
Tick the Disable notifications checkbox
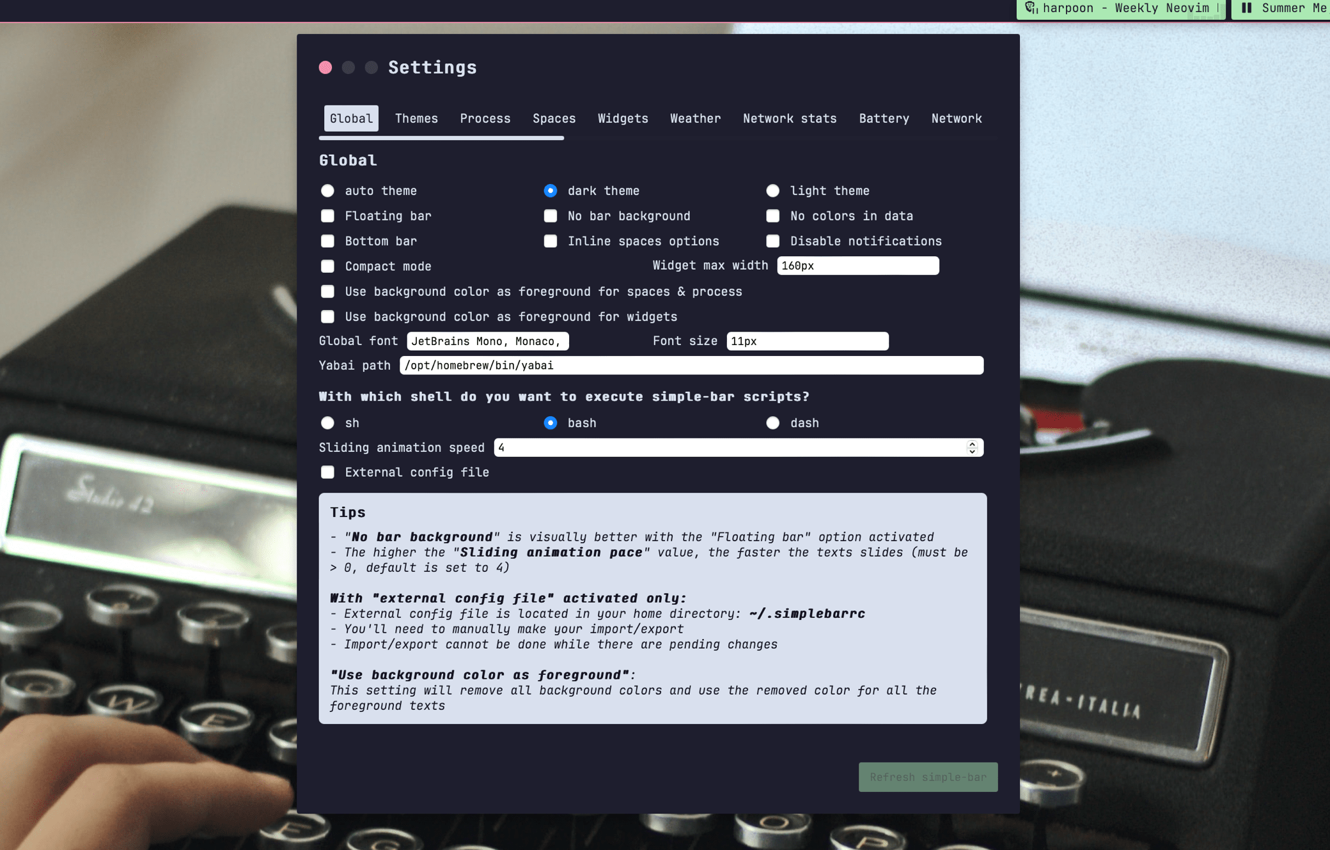tap(772, 242)
